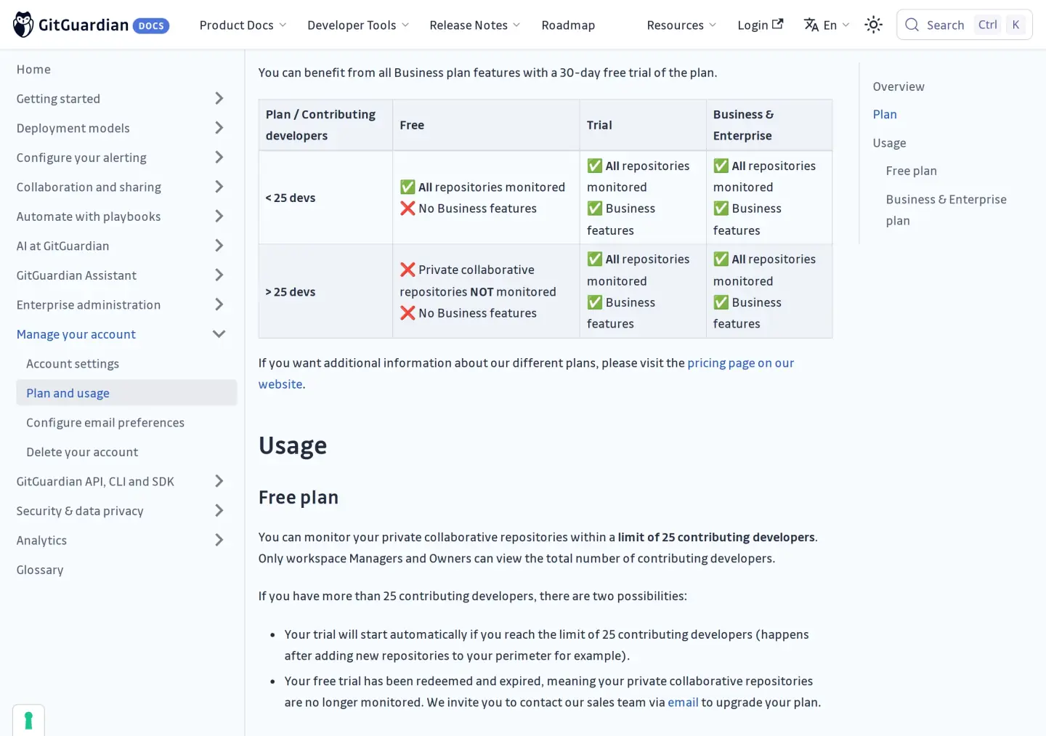
Task: Open Delete your account page
Action: coord(82,452)
